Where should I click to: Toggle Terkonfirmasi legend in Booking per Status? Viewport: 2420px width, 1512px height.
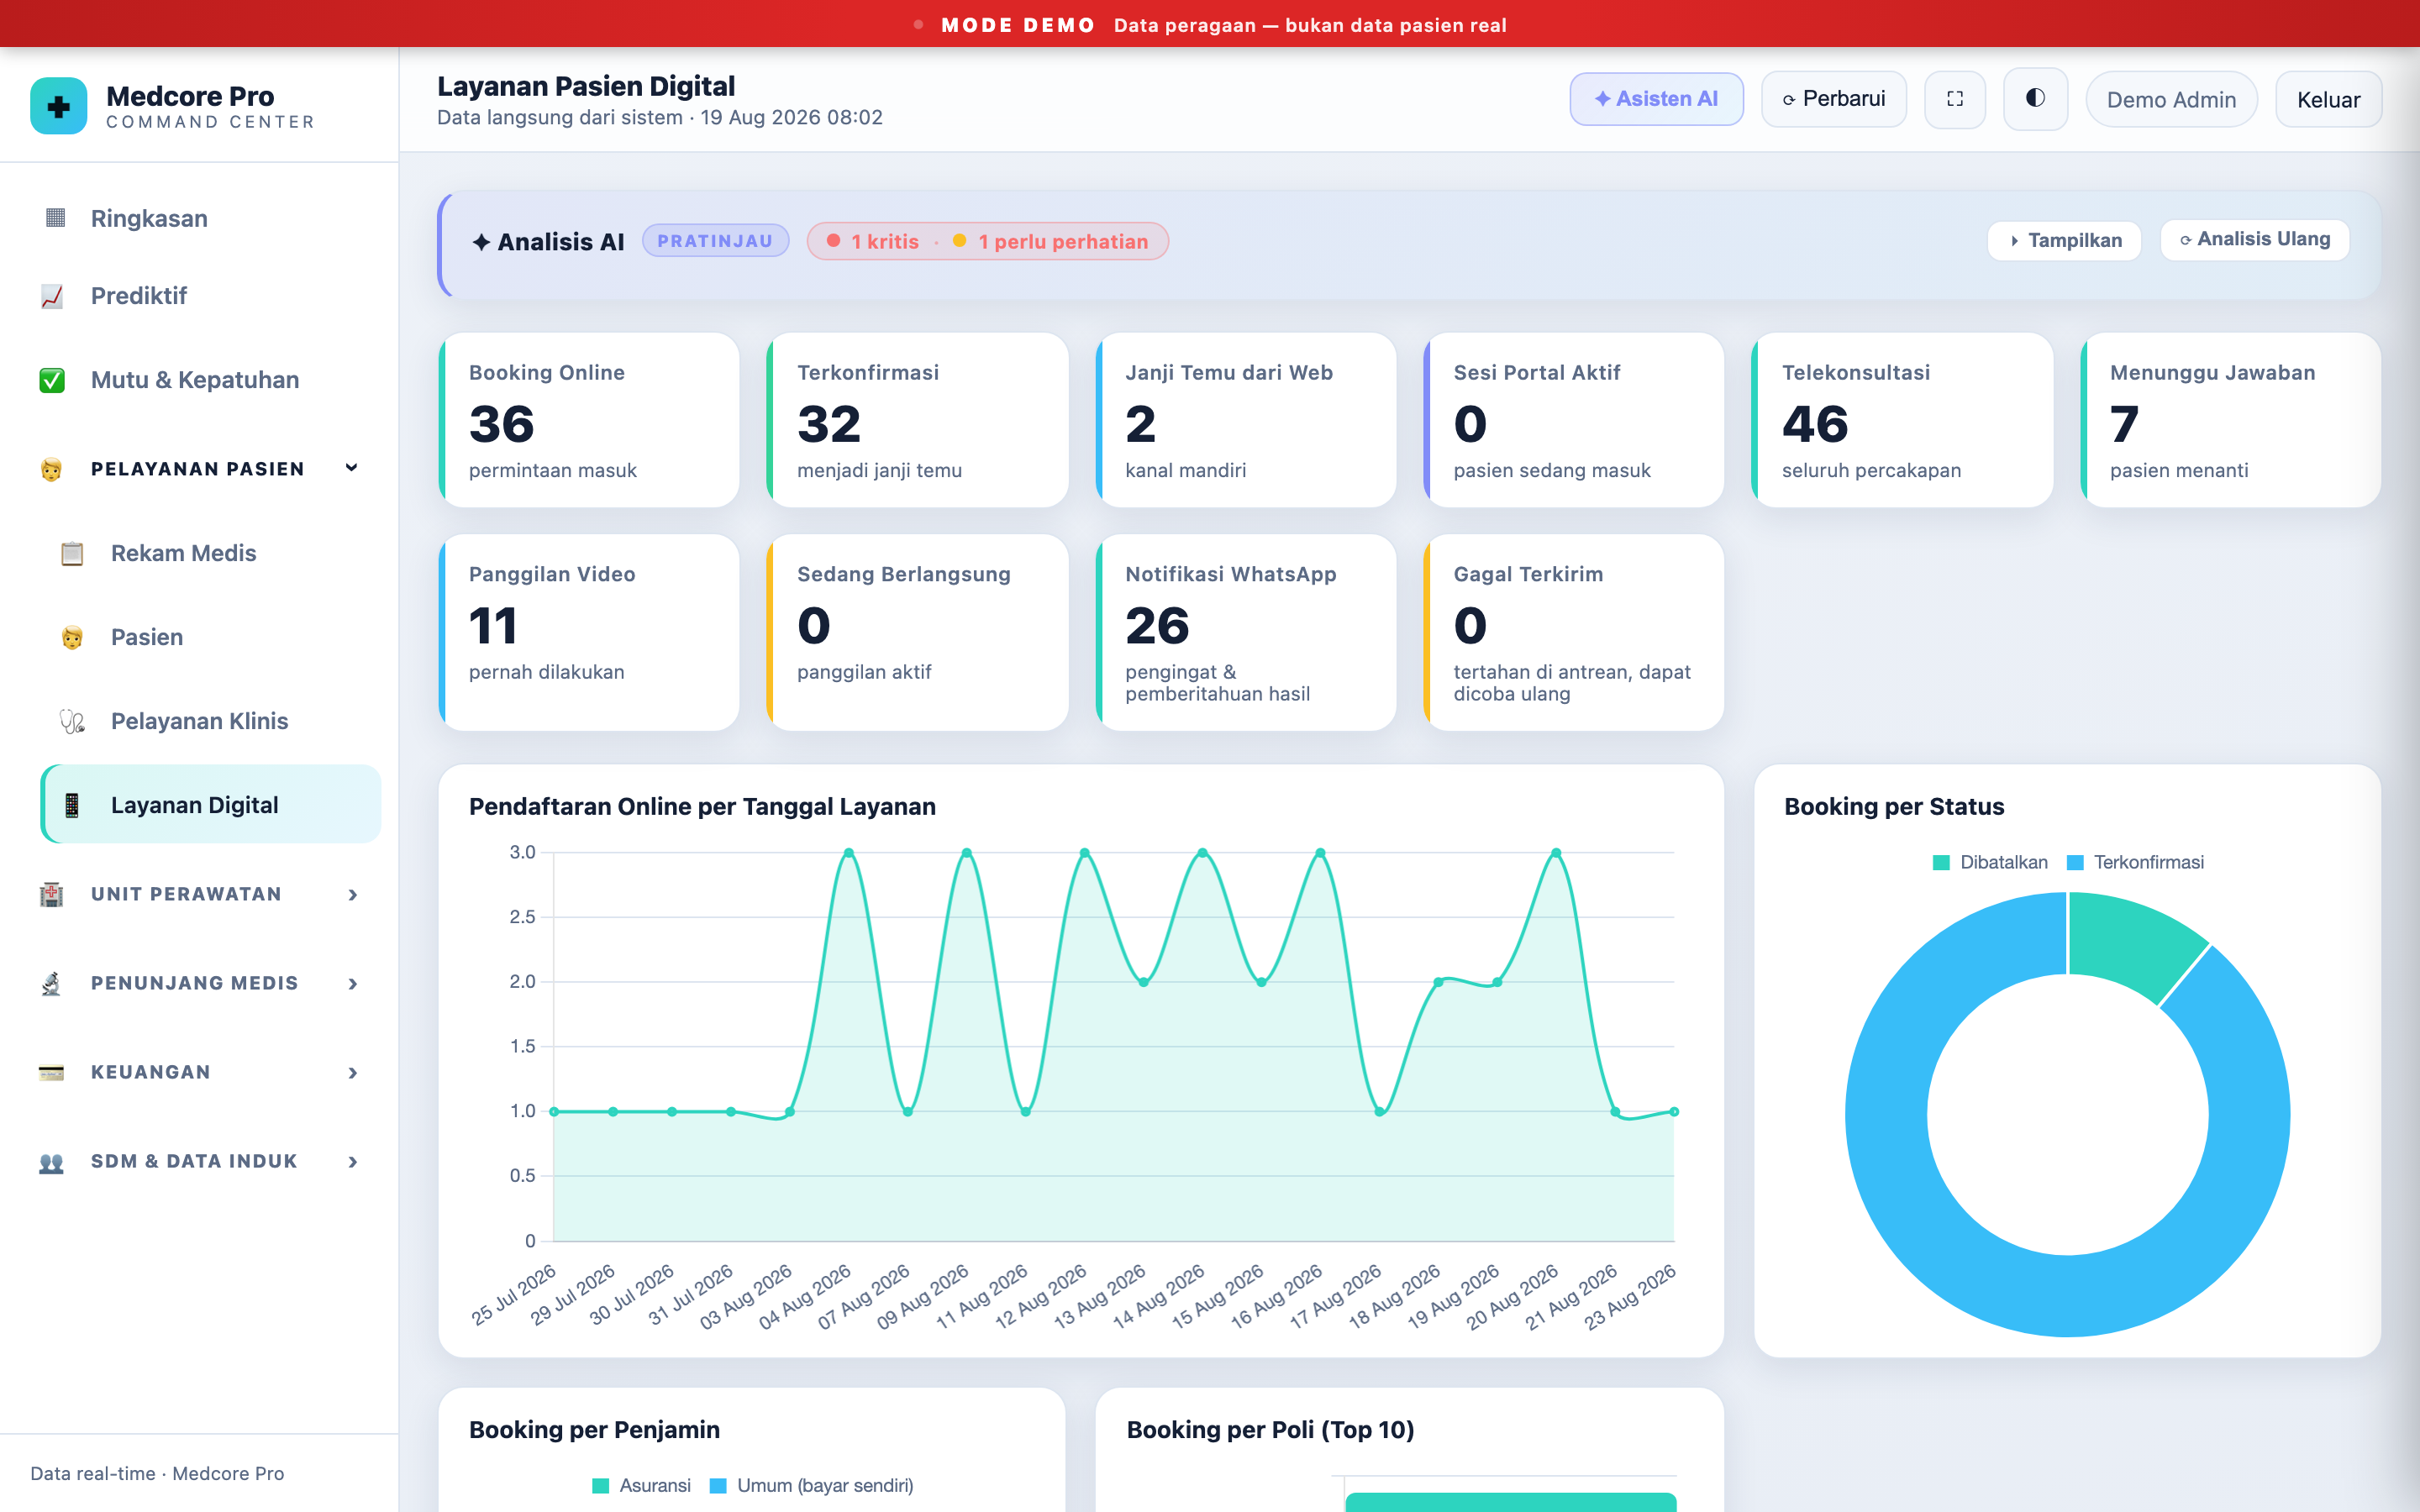click(2135, 862)
